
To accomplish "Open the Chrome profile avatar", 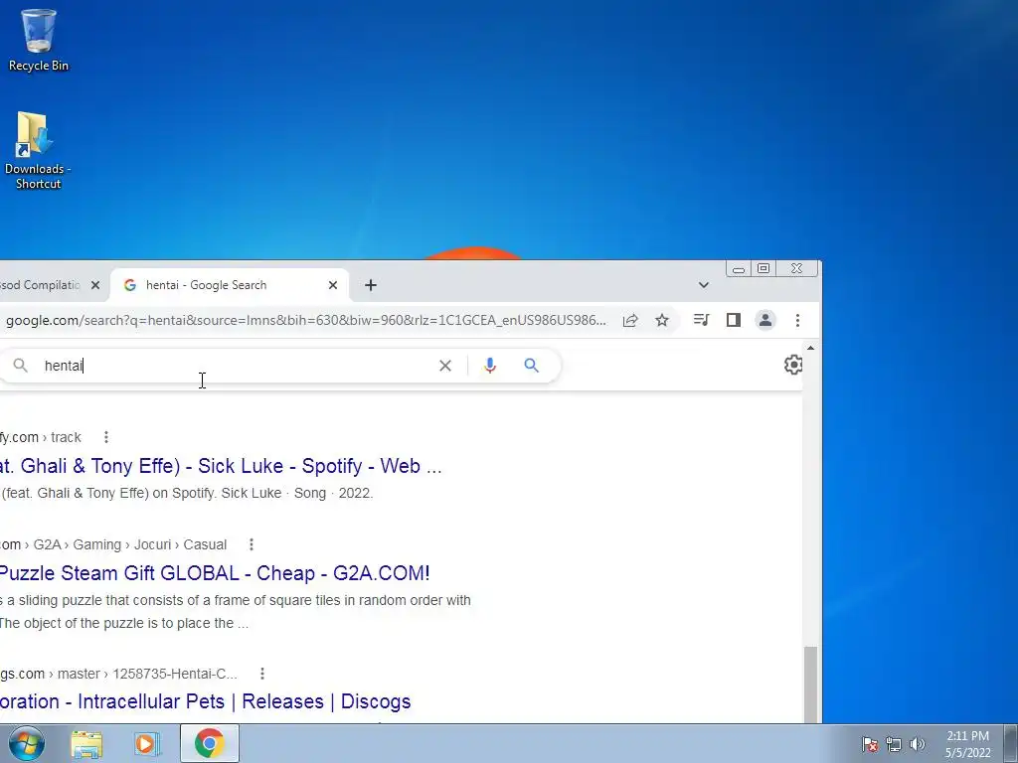I will (x=765, y=320).
